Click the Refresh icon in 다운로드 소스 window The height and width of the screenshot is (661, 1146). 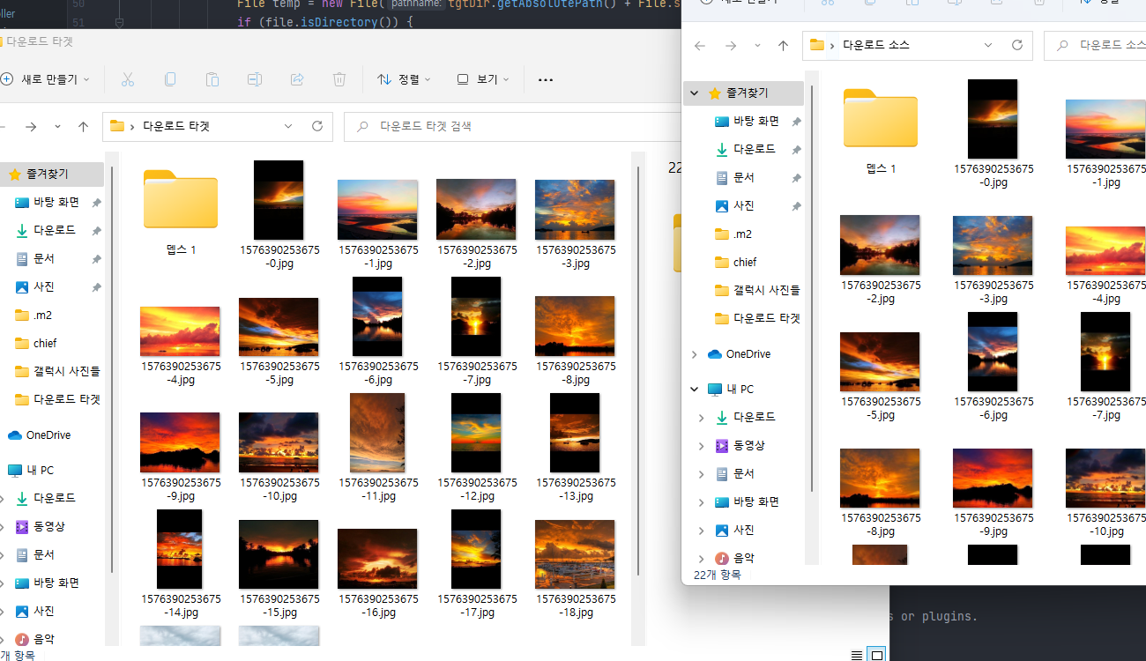[1017, 45]
